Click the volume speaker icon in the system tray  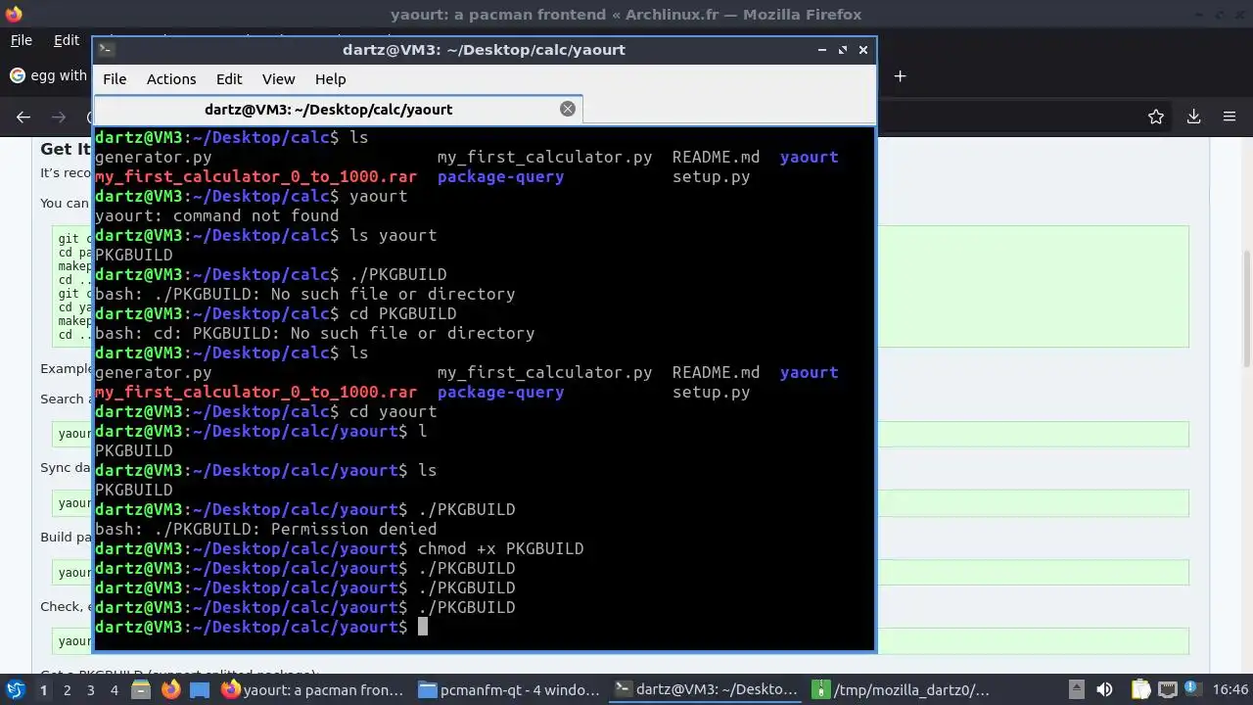pyautogui.click(x=1104, y=689)
